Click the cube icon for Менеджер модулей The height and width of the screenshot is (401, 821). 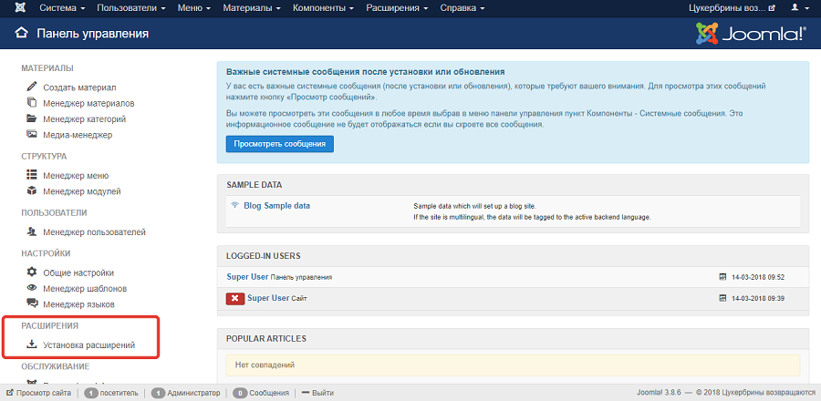pos(32,191)
